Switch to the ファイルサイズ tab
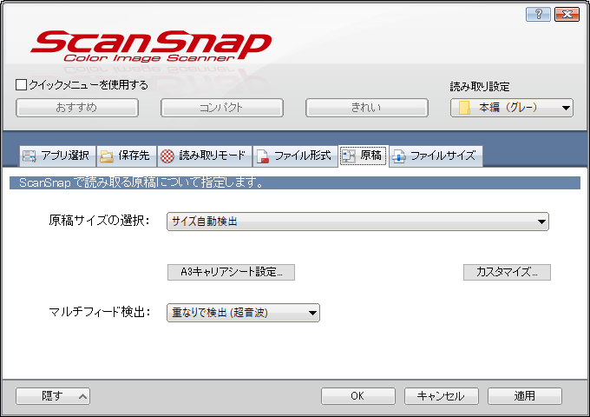590x417 pixels. pyautogui.click(x=436, y=156)
